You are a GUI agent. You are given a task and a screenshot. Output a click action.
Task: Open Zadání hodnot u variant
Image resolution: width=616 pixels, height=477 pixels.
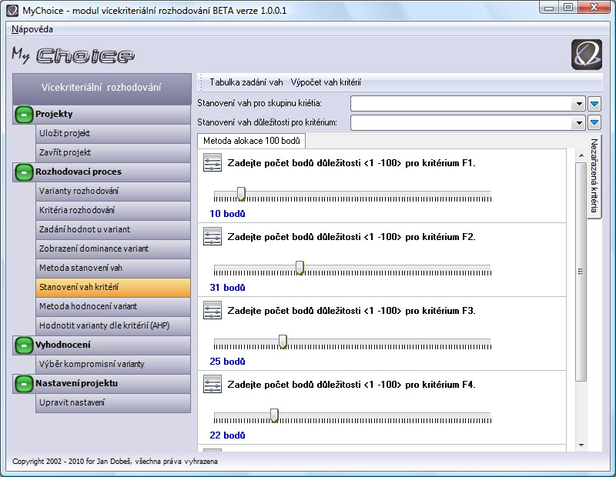click(x=113, y=229)
